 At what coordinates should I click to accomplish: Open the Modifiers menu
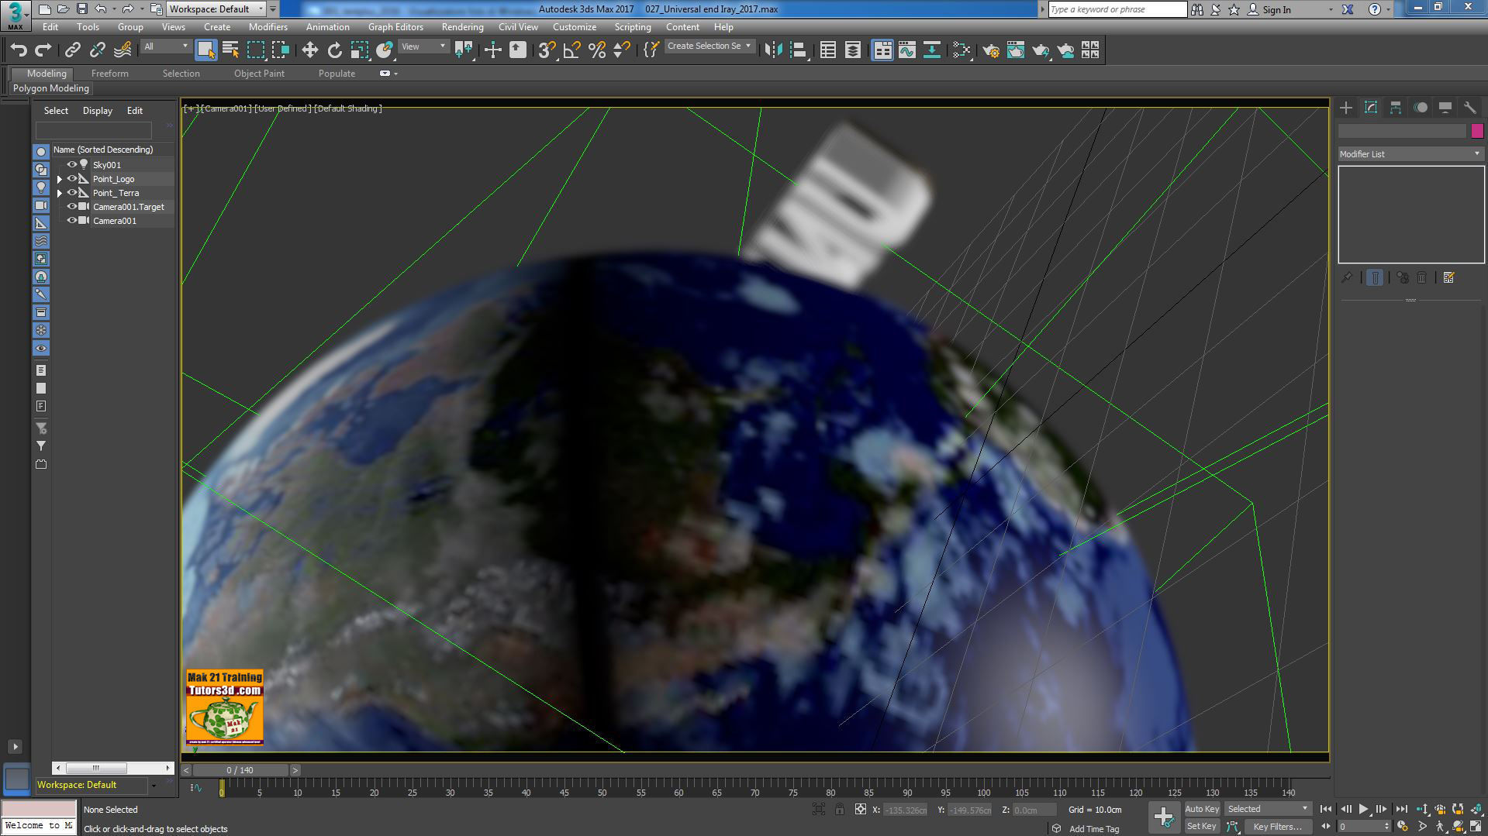(x=268, y=26)
